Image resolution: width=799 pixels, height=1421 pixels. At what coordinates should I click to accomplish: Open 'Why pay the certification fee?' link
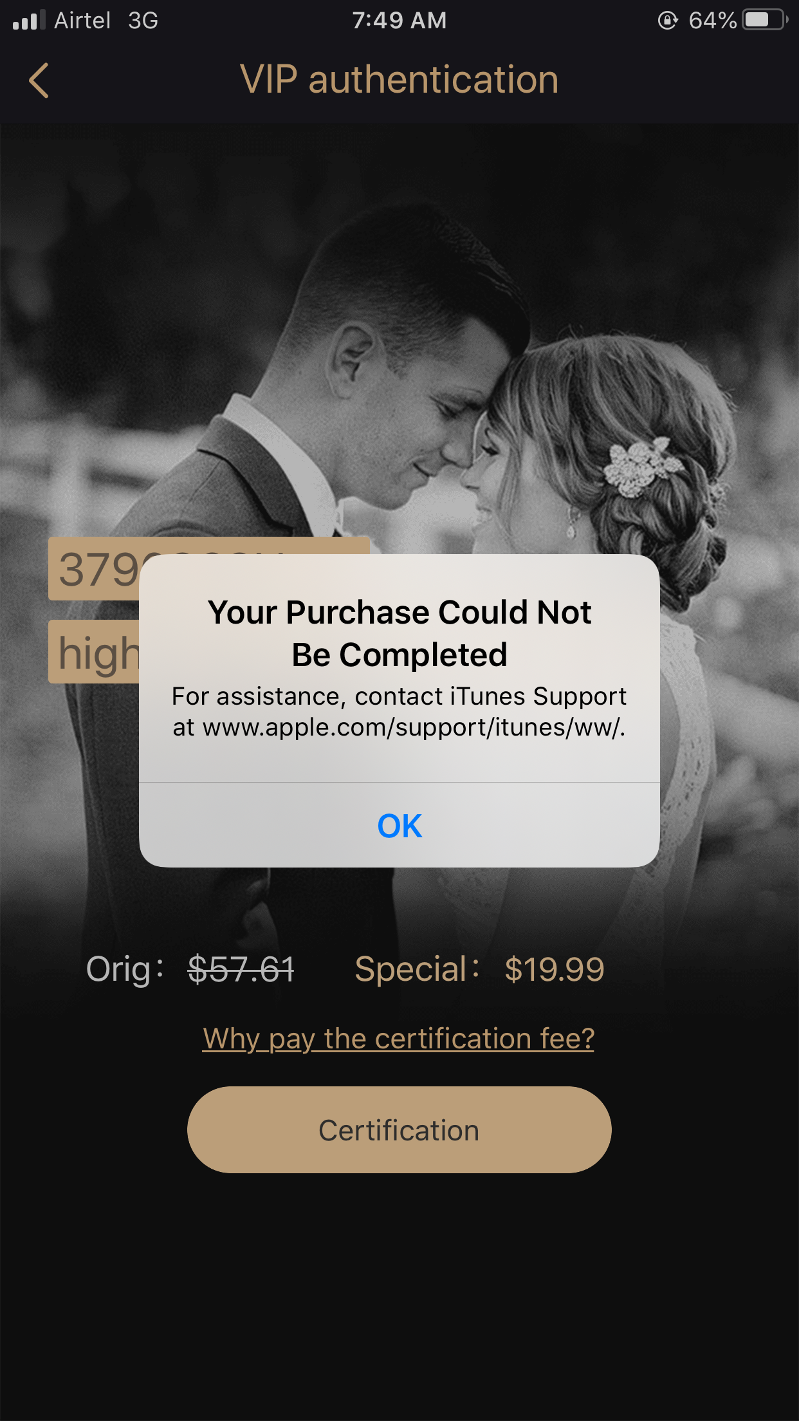398,1038
